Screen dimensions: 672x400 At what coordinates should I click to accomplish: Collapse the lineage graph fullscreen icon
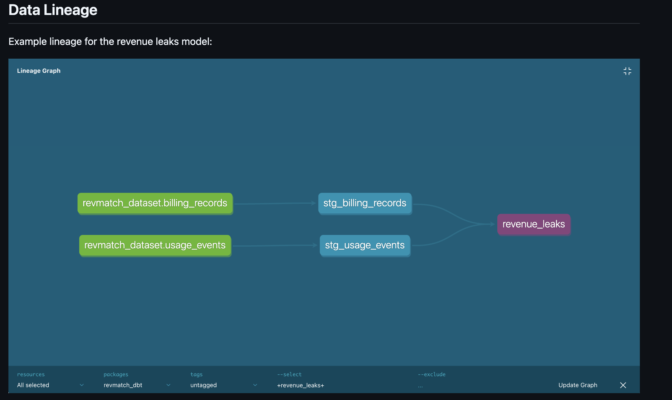pyautogui.click(x=627, y=71)
